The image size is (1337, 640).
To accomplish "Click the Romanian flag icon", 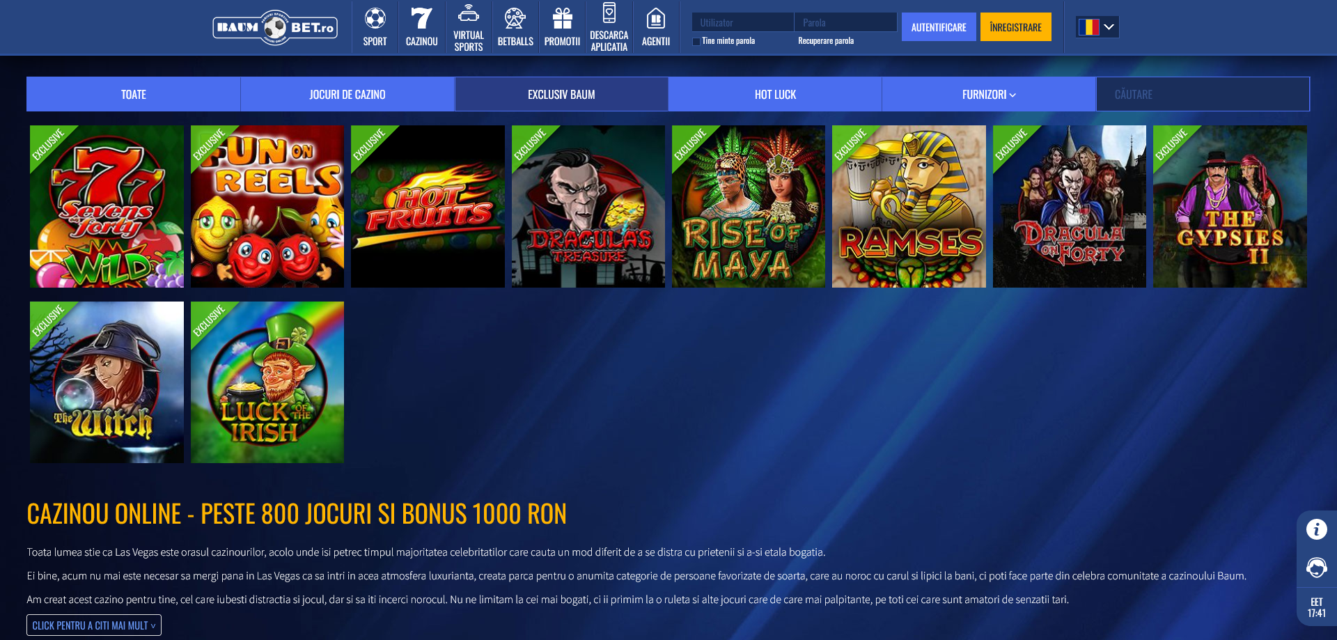I will (x=1089, y=27).
